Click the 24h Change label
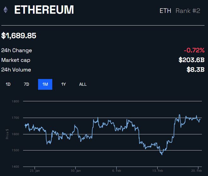This screenshot has width=208, height=176. pos(16,50)
